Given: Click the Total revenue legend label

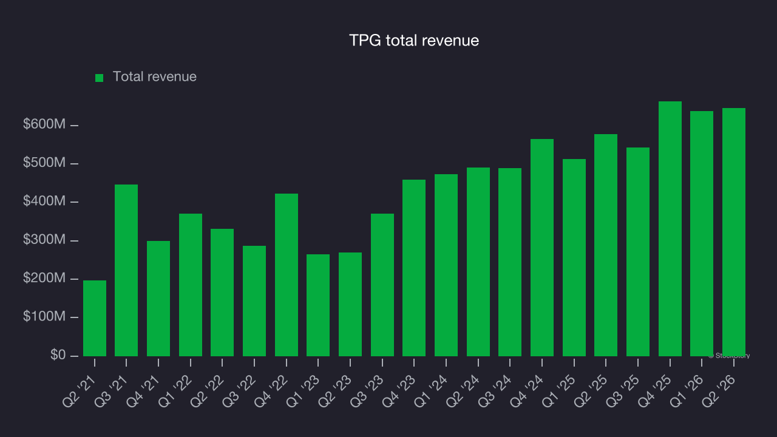Looking at the screenshot, I should pyautogui.click(x=155, y=77).
